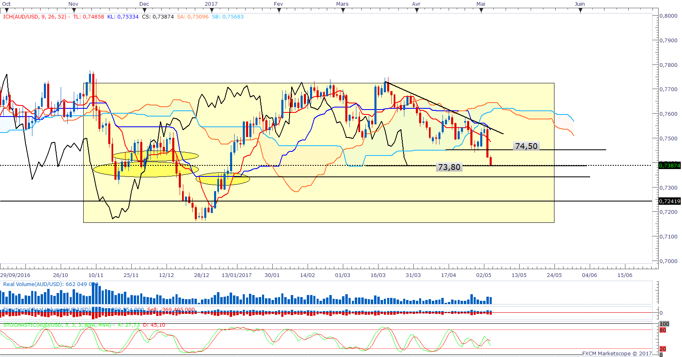Click the Sell: -369 405 000 volume value
The width and height of the screenshot is (682, 357).
[171, 310]
